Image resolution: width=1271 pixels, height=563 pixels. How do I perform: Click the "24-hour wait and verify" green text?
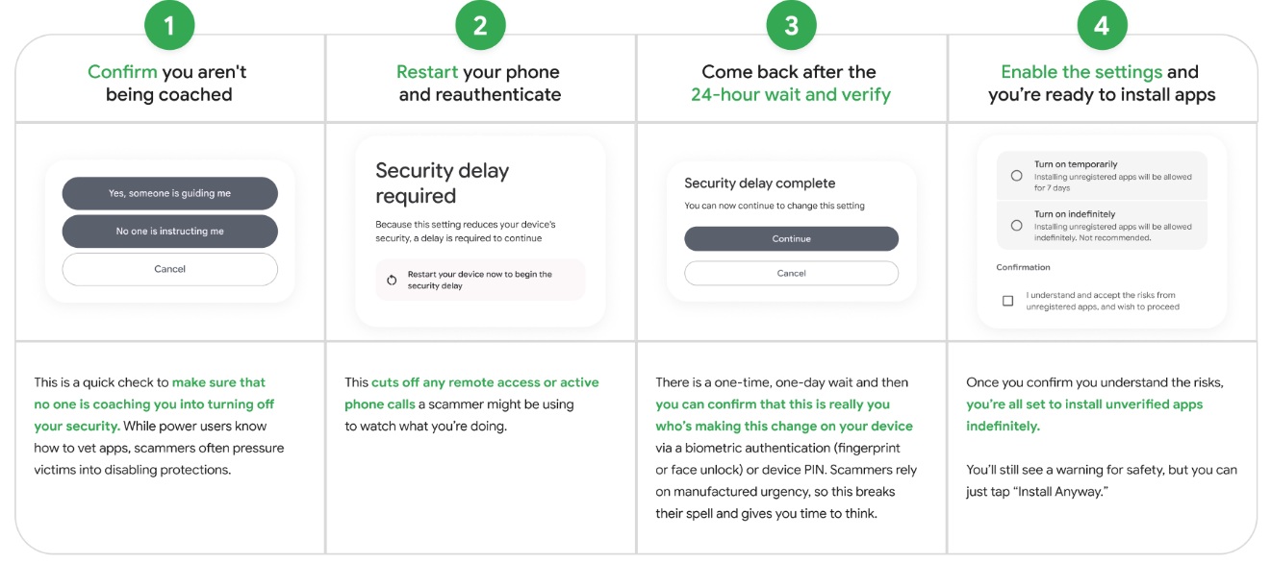click(x=791, y=94)
